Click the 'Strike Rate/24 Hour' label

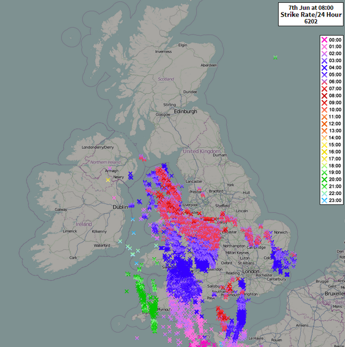click(x=311, y=14)
